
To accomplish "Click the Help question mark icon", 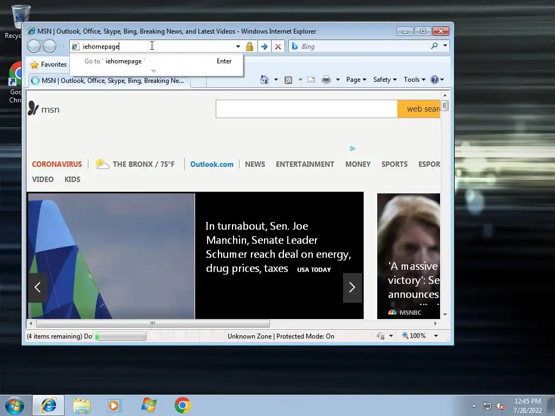I will [x=435, y=80].
